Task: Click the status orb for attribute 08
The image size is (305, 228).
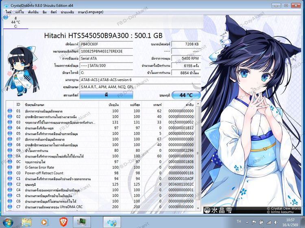Action: (x=10, y=144)
